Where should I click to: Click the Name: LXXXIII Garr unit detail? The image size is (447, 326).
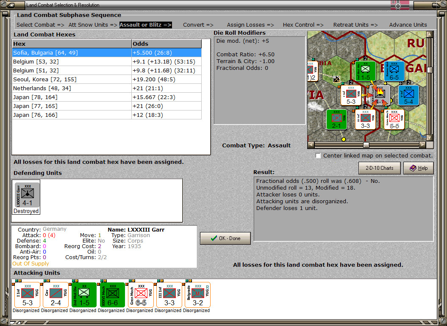[136, 229]
